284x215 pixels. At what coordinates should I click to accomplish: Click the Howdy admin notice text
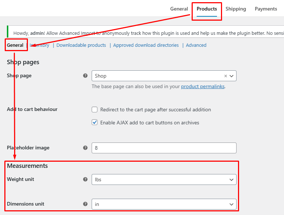coord(149,33)
